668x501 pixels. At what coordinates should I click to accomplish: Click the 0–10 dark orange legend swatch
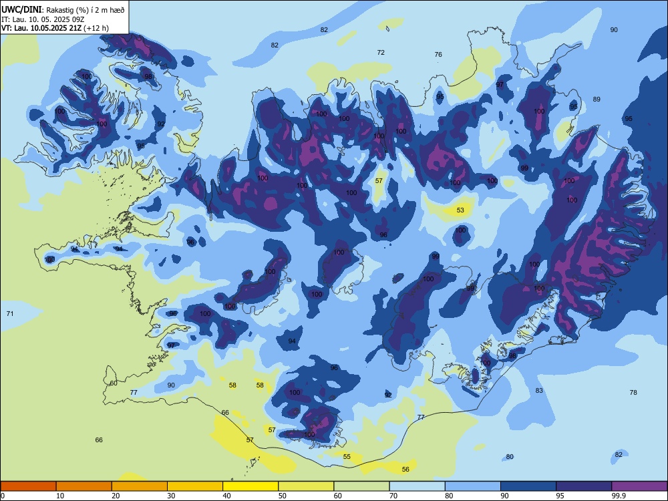(x=28, y=486)
